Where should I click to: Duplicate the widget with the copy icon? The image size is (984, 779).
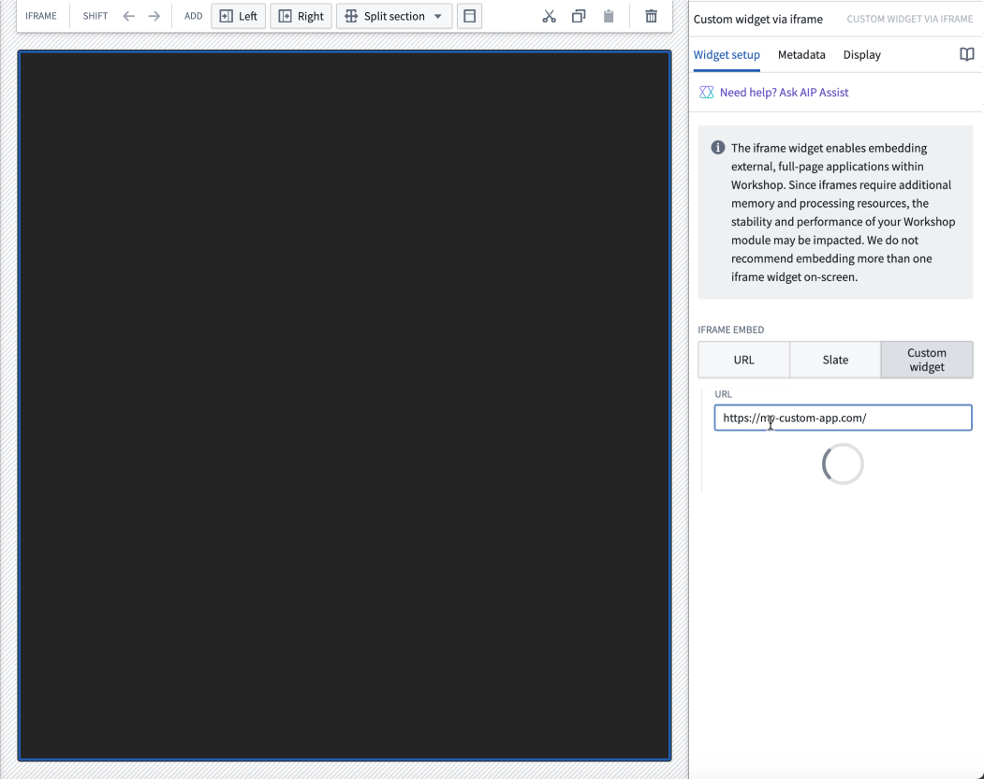(578, 16)
